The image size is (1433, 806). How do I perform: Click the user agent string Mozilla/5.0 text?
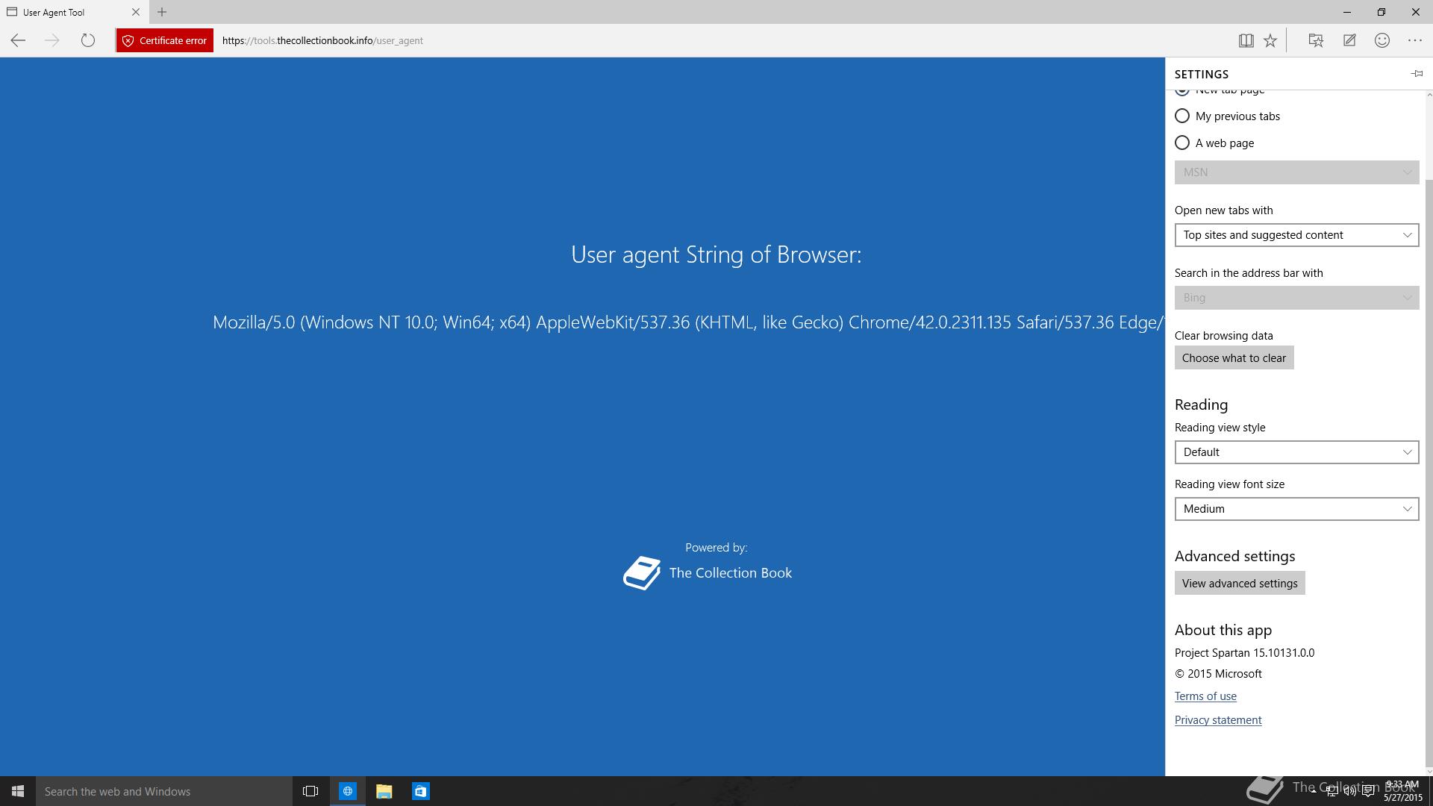click(688, 322)
